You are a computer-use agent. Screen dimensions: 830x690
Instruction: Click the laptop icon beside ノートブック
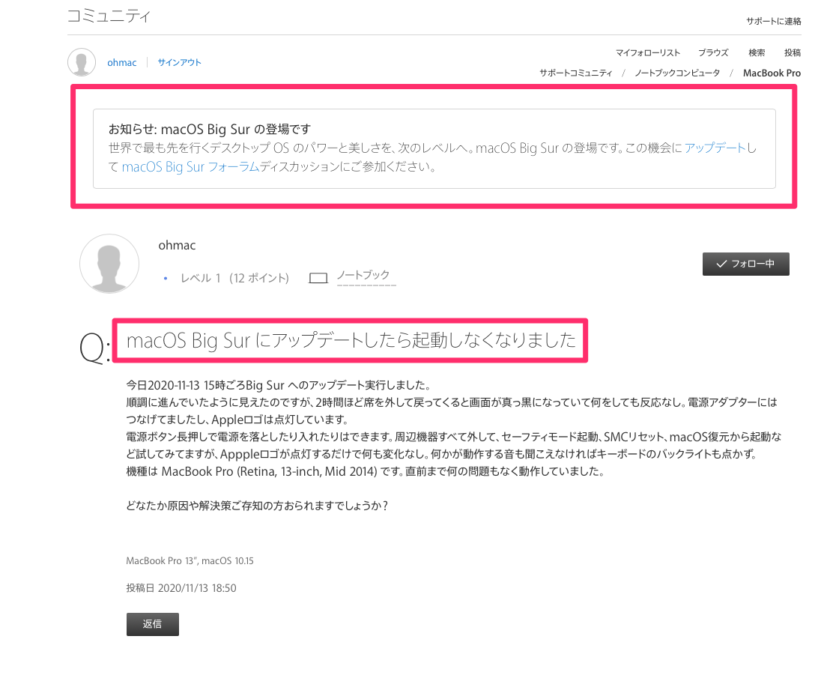318,278
